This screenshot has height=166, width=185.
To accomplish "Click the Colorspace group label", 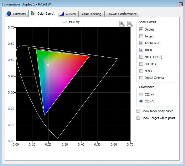I will [x=146, y=87].
